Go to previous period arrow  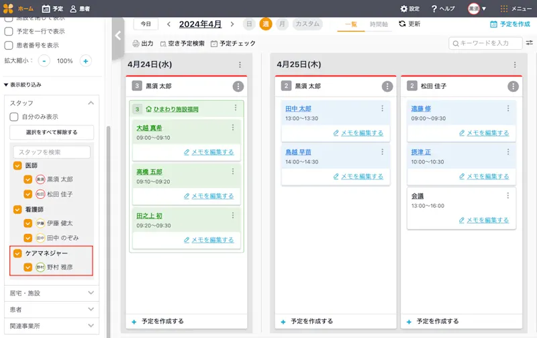click(168, 24)
